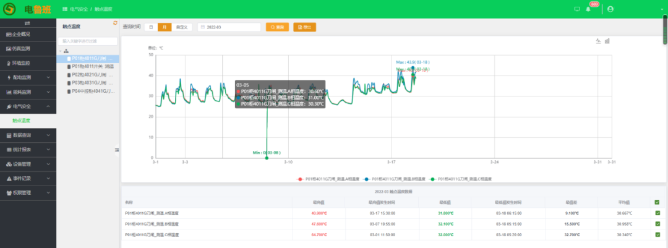Click the panel splitter handle icon
This screenshot has width=668, height=248.
coord(117,150)
